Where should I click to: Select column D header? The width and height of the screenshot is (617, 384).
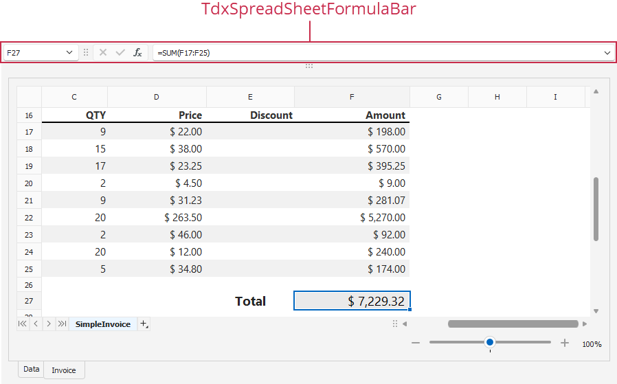tap(157, 97)
